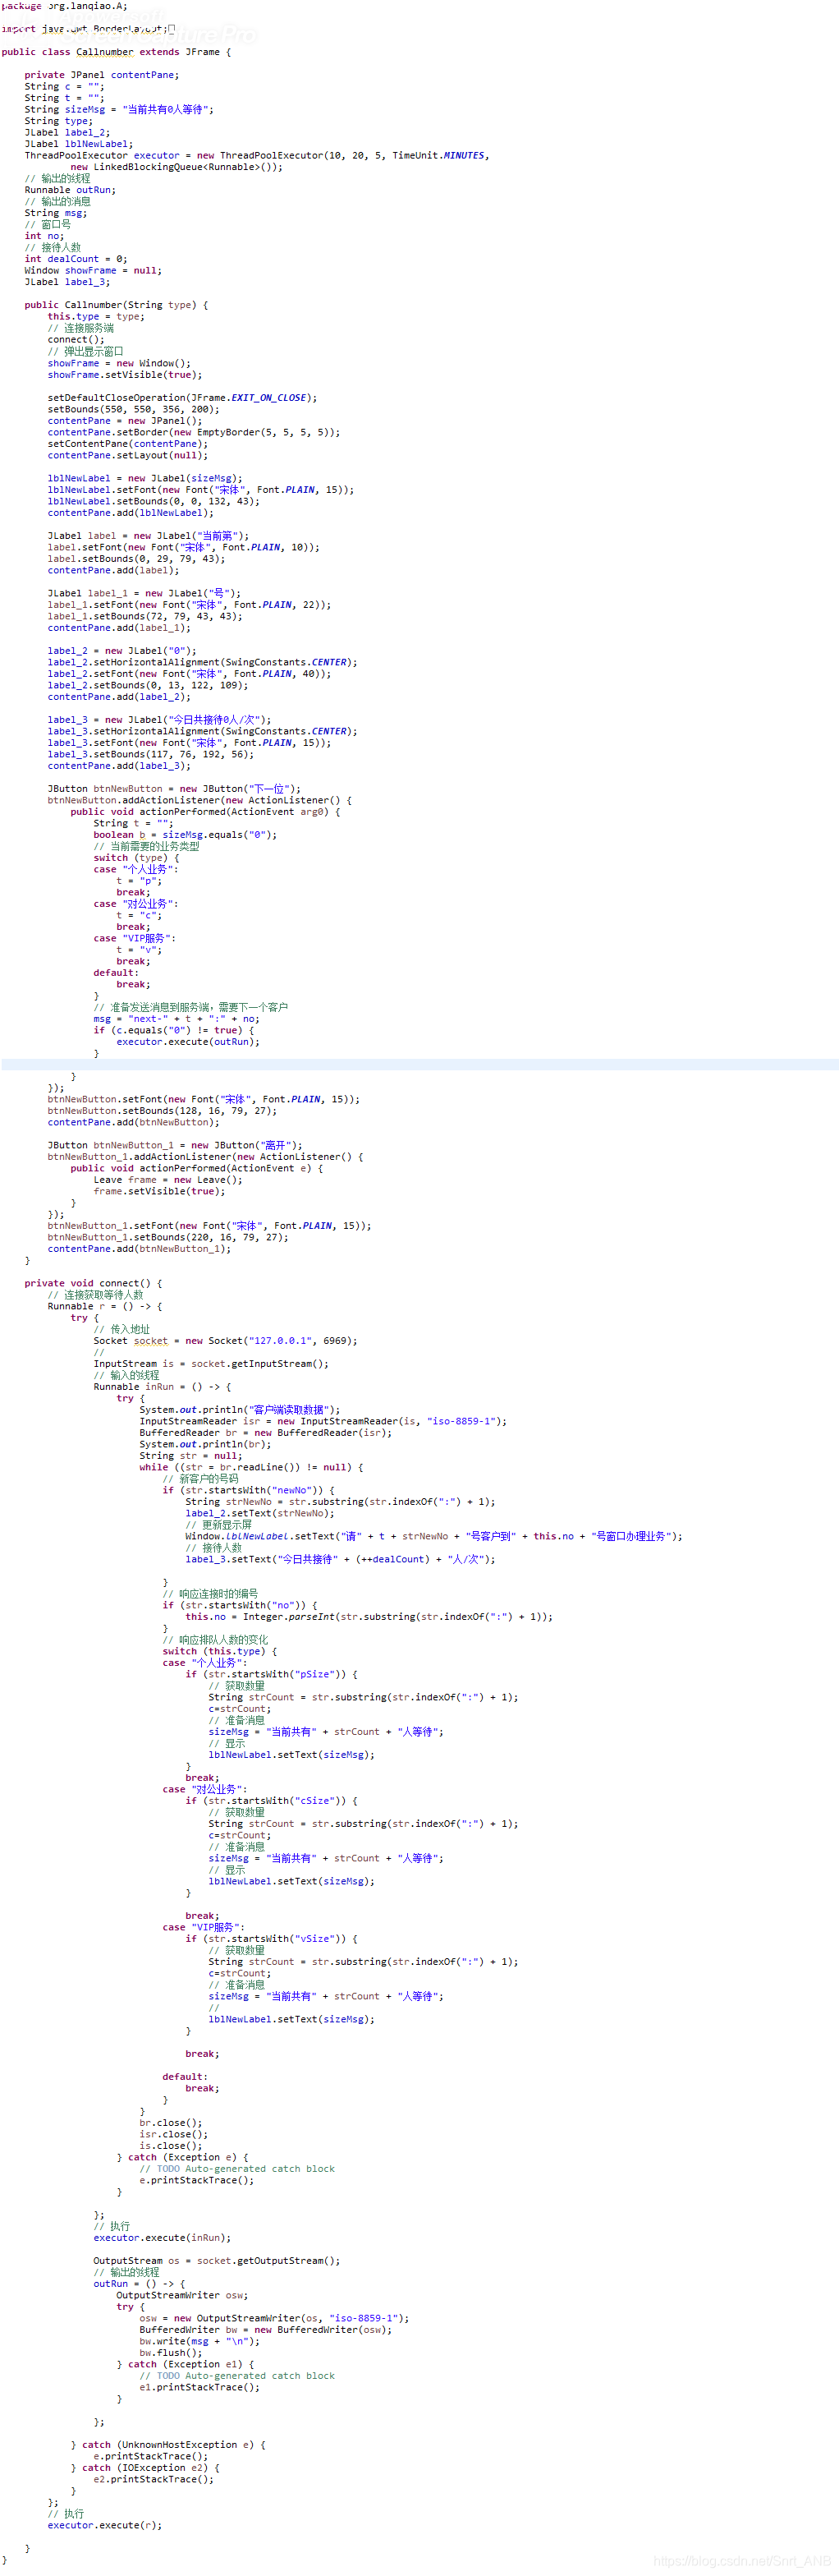Click 'Window showFrame = null;' declaration
The height and width of the screenshot is (2576, 839).
[93, 270]
